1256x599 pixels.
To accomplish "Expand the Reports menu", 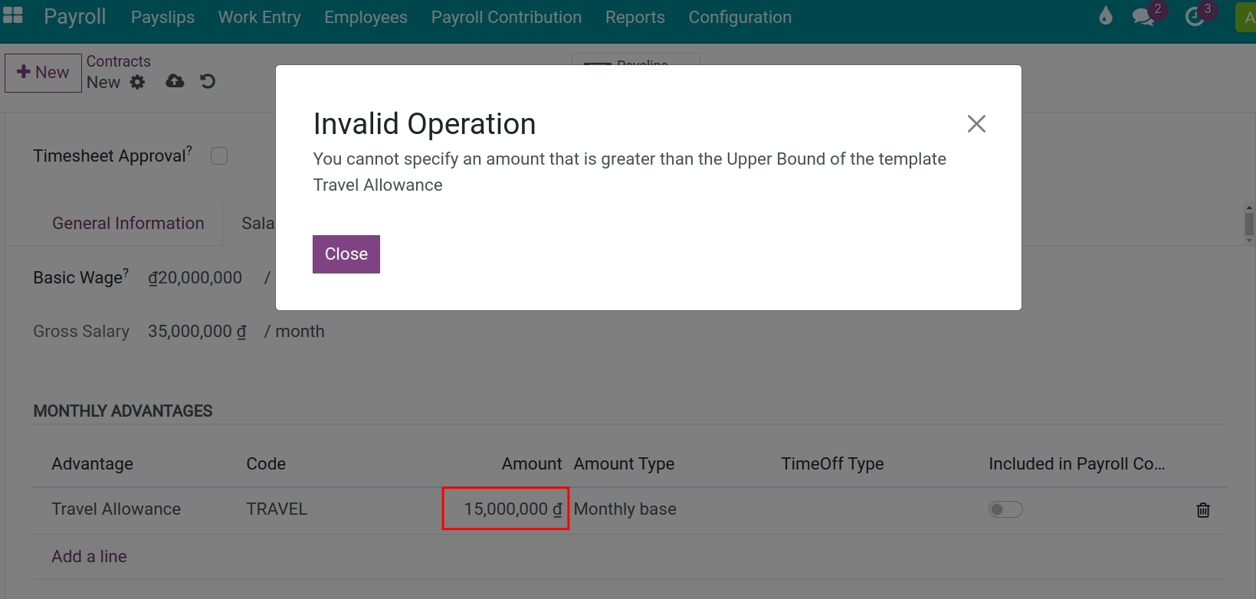I will [x=635, y=17].
